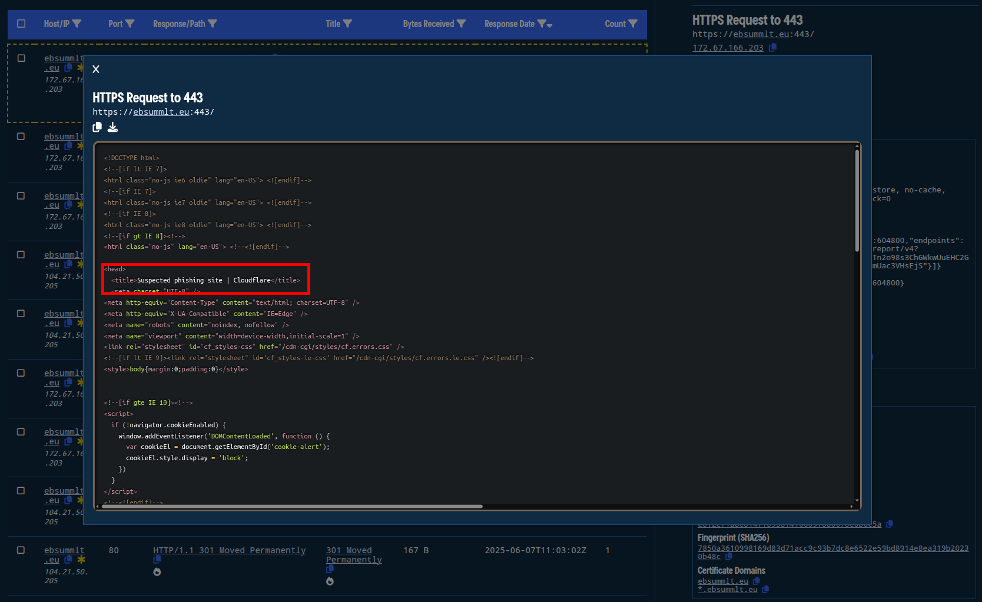The height and width of the screenshot is (602, 982).
Task: Click the yellow asterisk in port 80 row
Action: (81, 560)
